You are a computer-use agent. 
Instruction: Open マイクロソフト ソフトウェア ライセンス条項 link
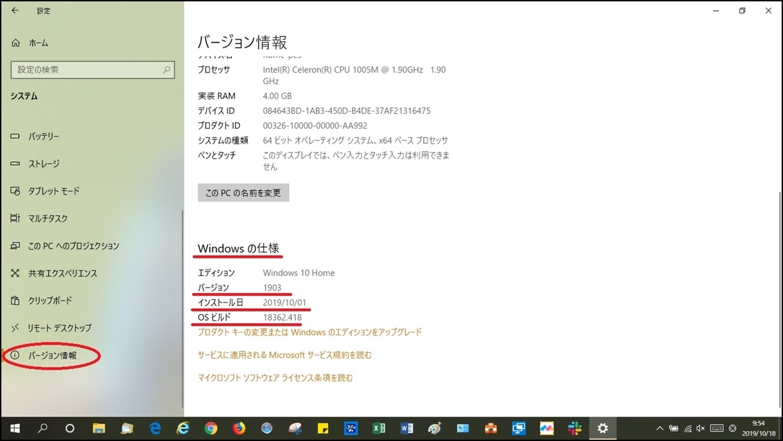(x=275, y=378)
